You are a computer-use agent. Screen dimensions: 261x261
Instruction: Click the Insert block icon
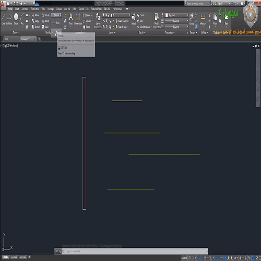[134, 19]
